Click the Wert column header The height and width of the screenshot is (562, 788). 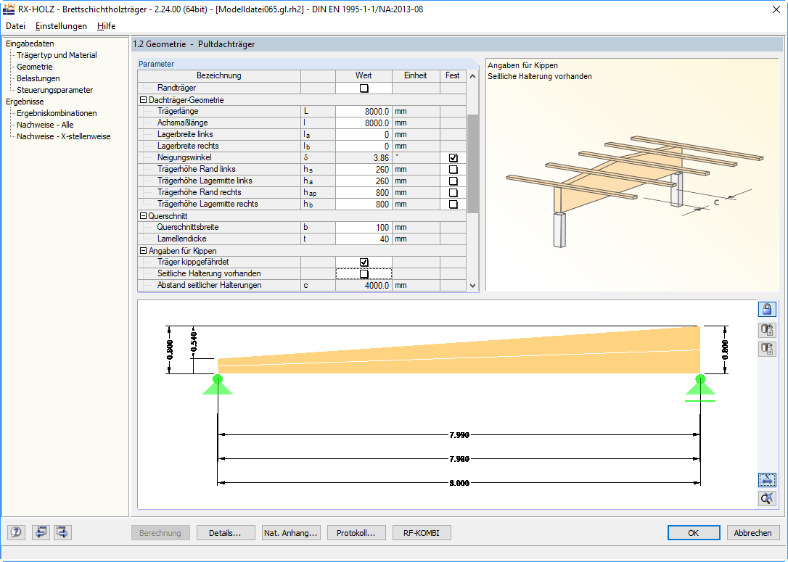tap(364, 75)
